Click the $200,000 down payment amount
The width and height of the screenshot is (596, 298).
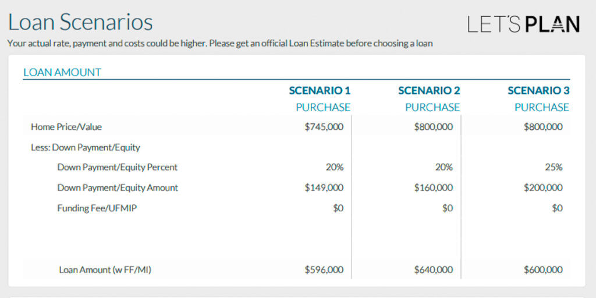[543, 188]
